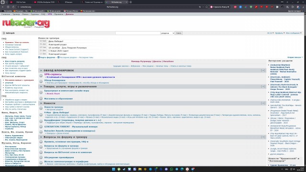
Task: Click forum icon beside Краудфандинг
Action: click(x=41, y=121)
